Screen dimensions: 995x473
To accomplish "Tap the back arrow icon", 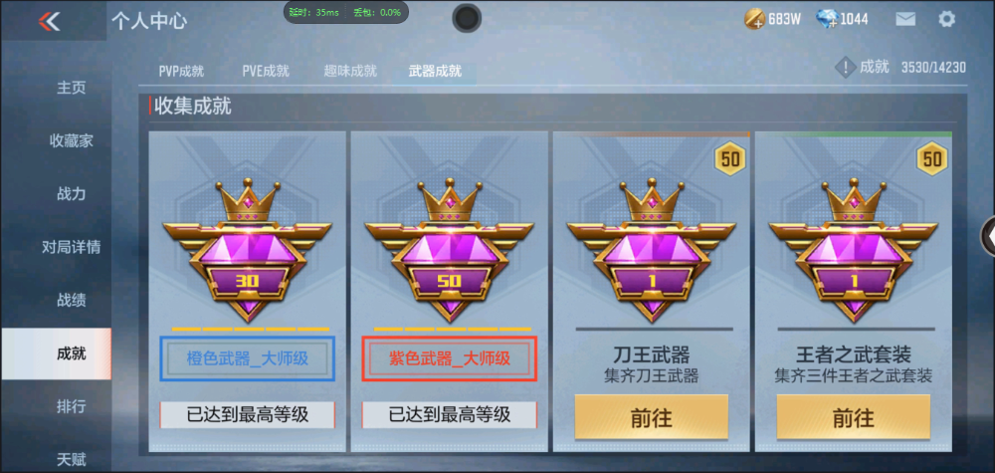I will pos(49,21).
